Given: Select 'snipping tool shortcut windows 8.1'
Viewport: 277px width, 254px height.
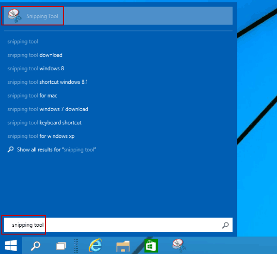Looking at the screenshot, I should tap(48, 82).
